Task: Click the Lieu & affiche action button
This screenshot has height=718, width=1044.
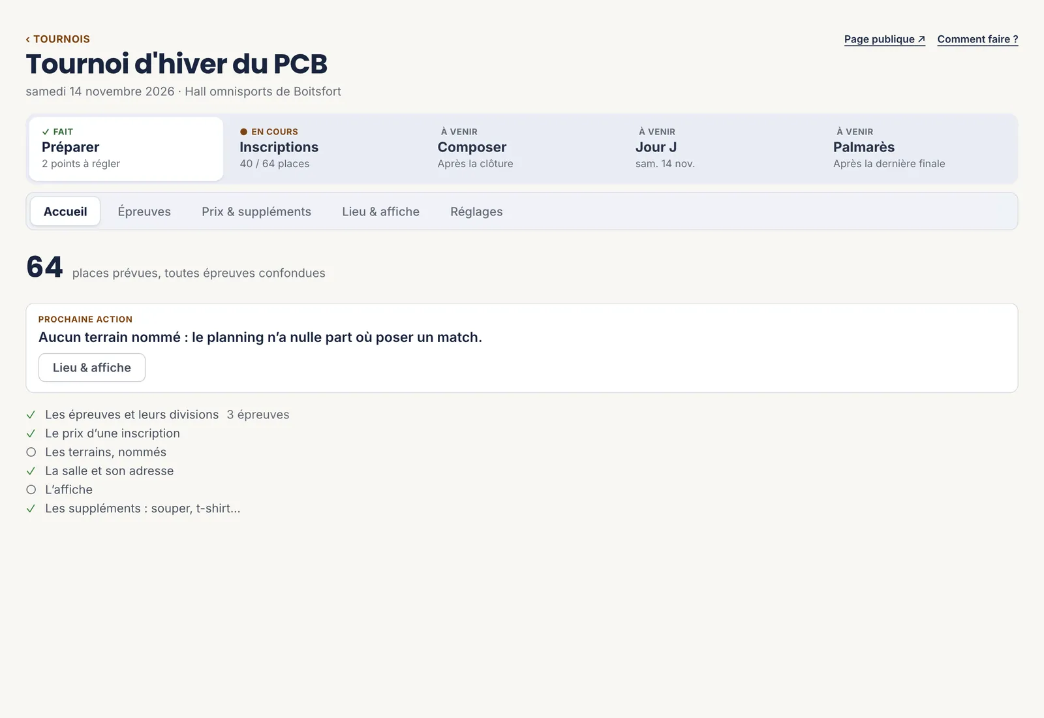Action: coord(92,367)
